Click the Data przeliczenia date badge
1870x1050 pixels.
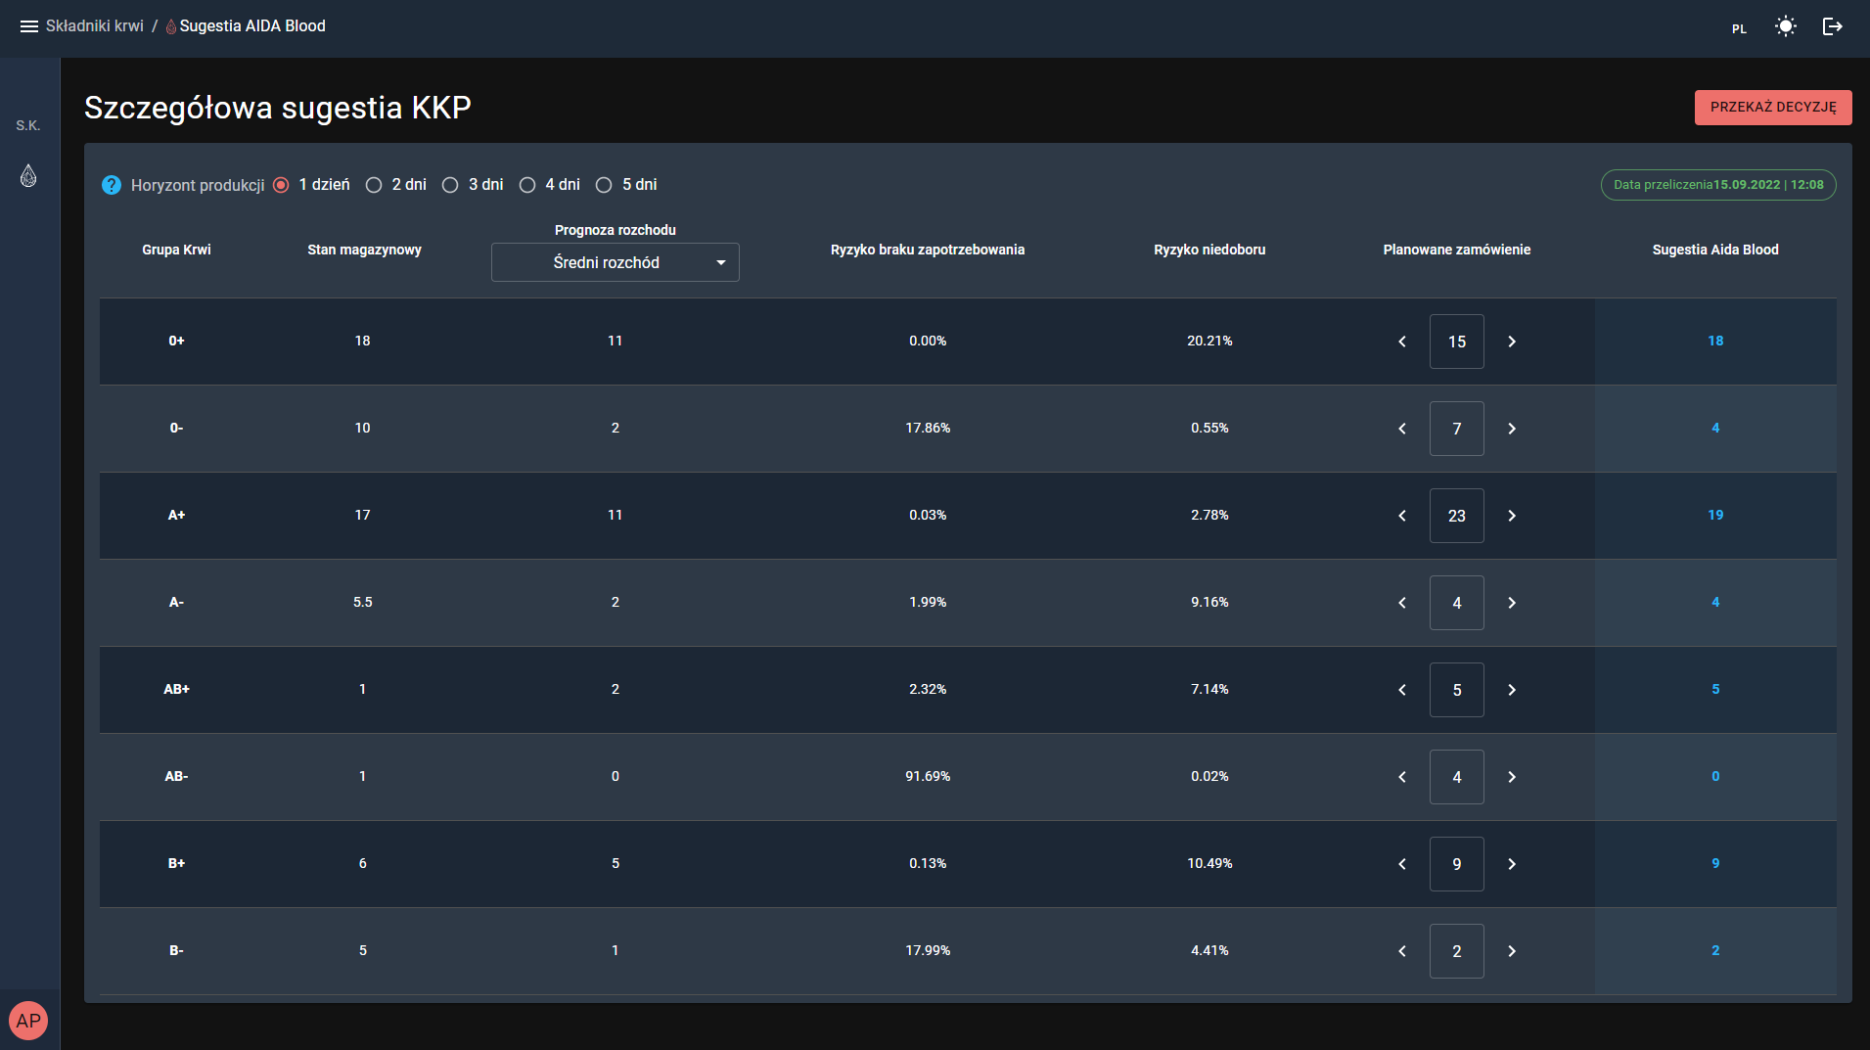click(x=1718, y=185)
